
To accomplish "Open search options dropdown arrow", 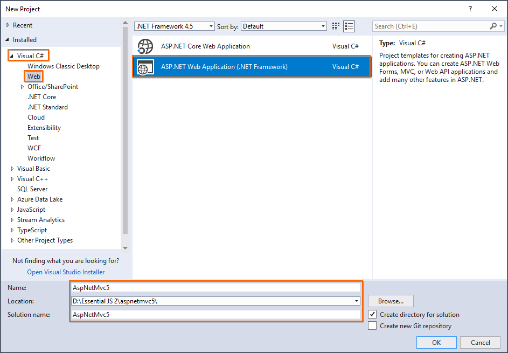I will pyautogui.click(x=501, y=26).
